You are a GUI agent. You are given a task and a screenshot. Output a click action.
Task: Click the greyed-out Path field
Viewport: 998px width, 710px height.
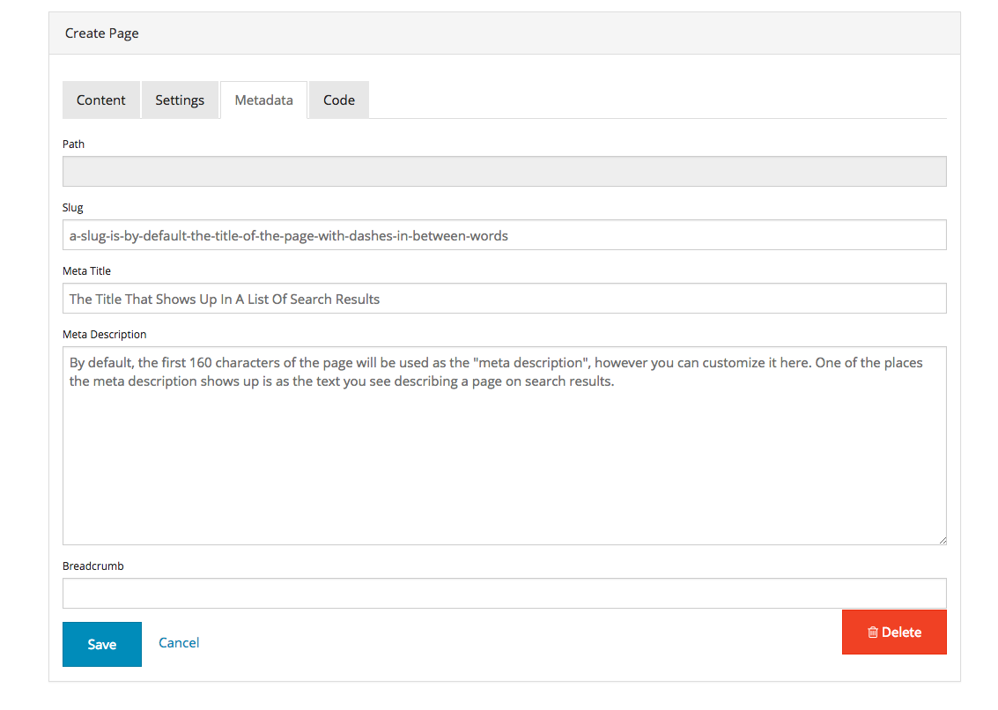[x=504, y=172]
